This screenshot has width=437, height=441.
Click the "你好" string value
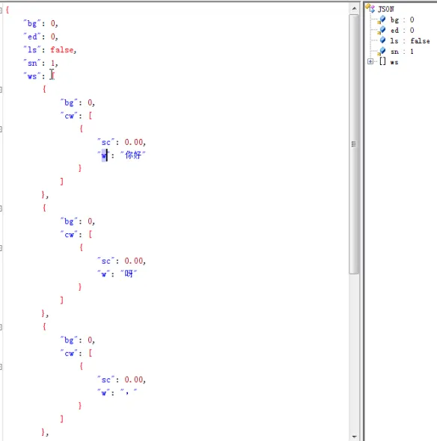(x=133, y=155)
